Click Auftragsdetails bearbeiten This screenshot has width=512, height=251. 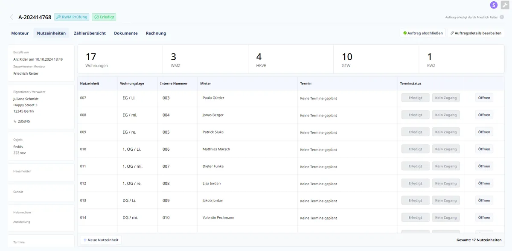pos(476,33)
